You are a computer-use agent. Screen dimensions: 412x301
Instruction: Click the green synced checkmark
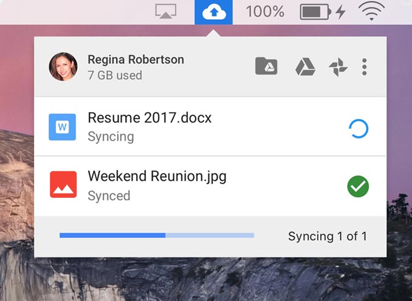(358, 187)
